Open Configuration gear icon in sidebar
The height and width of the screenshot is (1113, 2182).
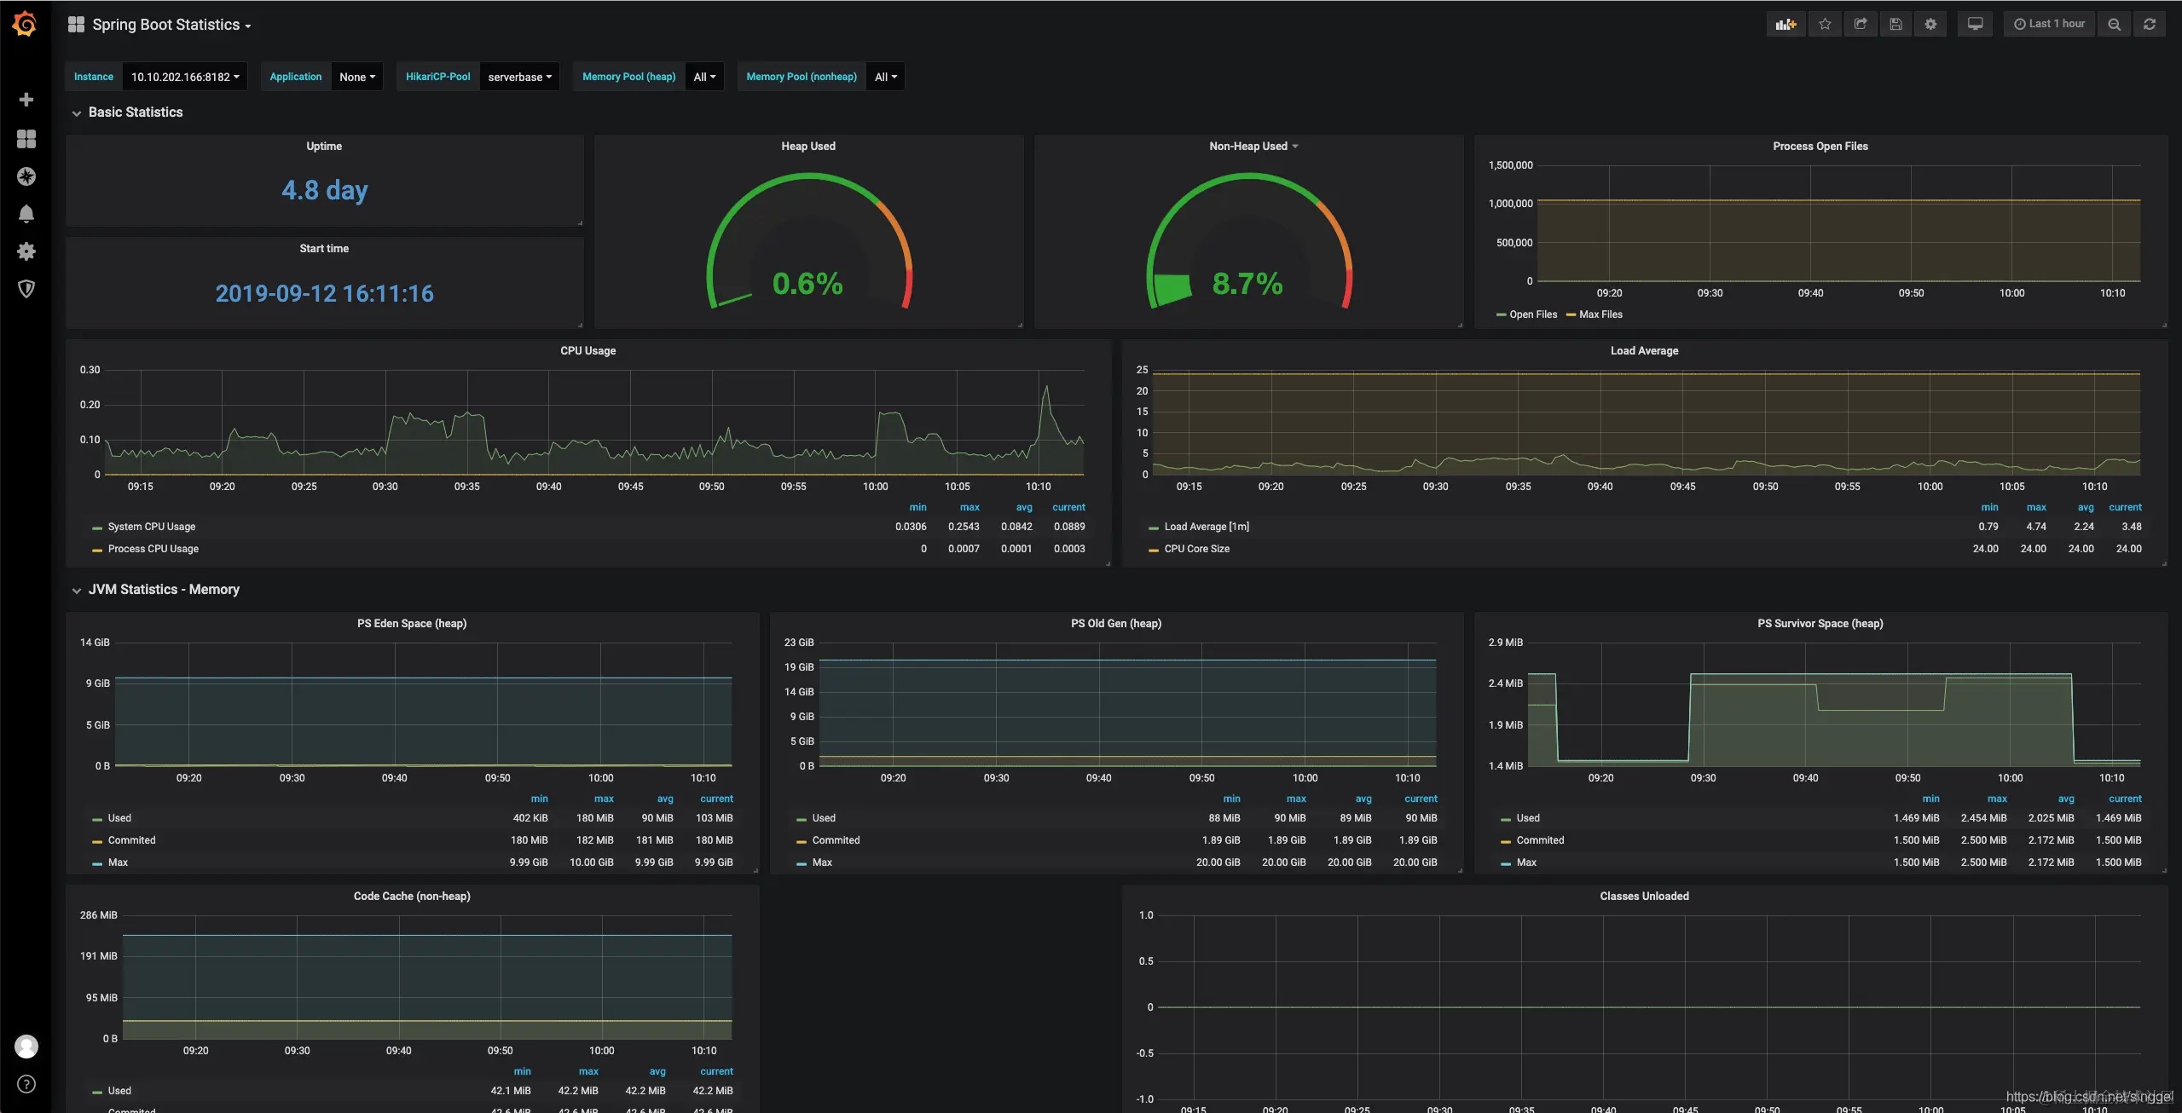point(26,251)
